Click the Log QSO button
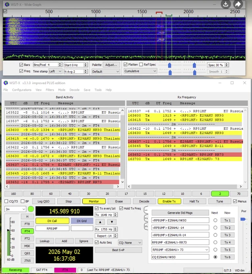The image size is (252, 274). pos(44,201)
